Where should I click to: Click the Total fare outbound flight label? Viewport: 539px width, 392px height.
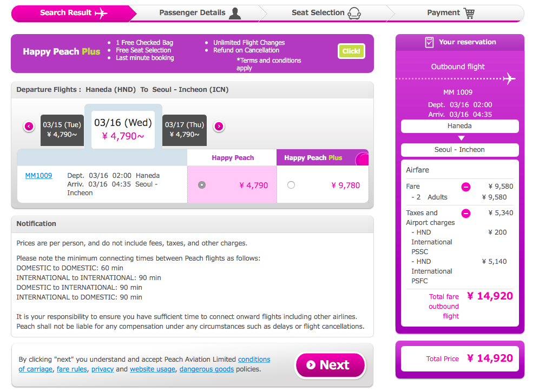[443, 306]
